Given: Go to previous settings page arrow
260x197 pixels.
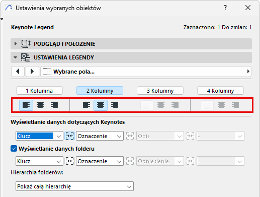Looking at the screenshot, I should click(x=18, y=72).
